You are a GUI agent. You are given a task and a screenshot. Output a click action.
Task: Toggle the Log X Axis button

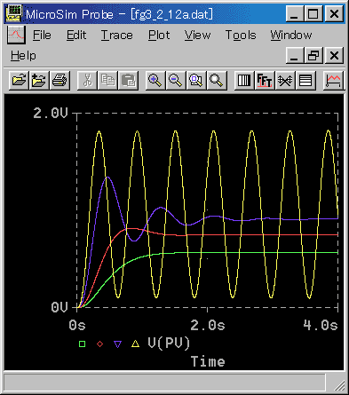pos(244,80)
